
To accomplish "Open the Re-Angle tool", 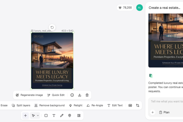I will (x=95, y=105).
